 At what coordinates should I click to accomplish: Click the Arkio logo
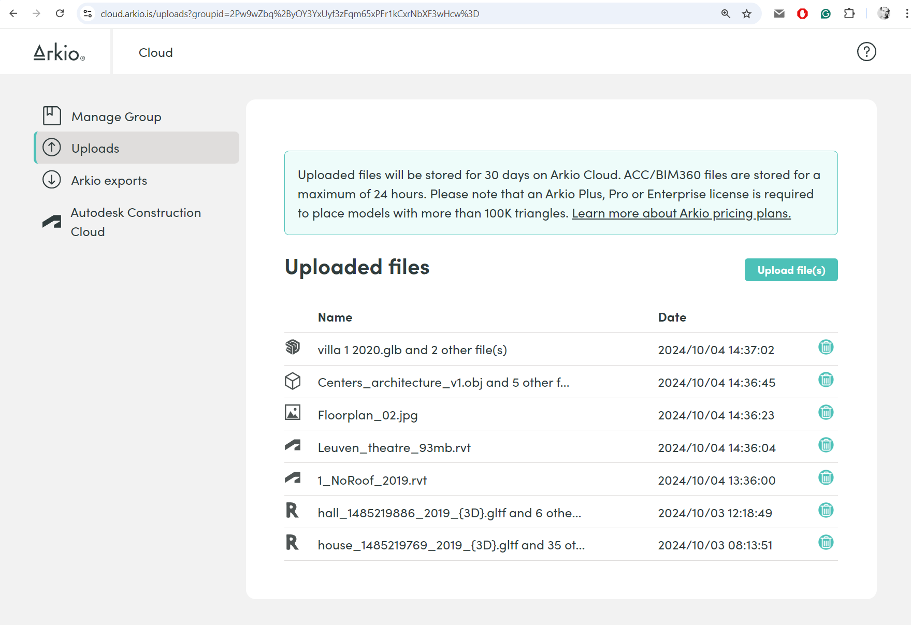[x=59, y=52]
